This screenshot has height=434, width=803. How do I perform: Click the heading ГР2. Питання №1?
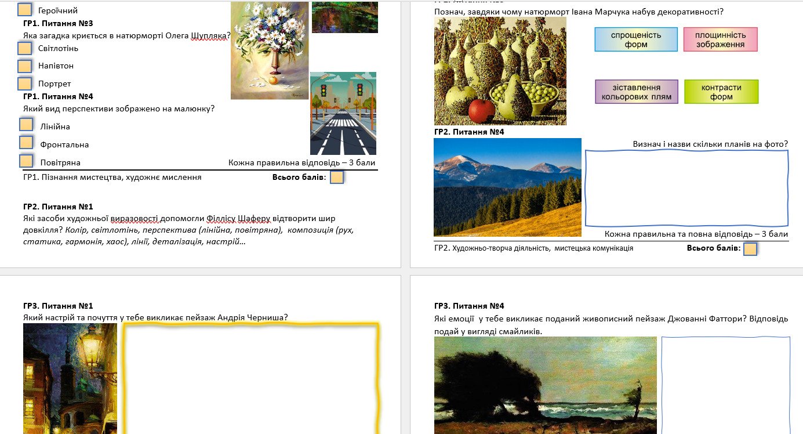(x=58, y=207)
